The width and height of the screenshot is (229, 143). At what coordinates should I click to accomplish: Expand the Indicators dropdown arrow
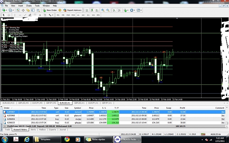tap(128, 10)
